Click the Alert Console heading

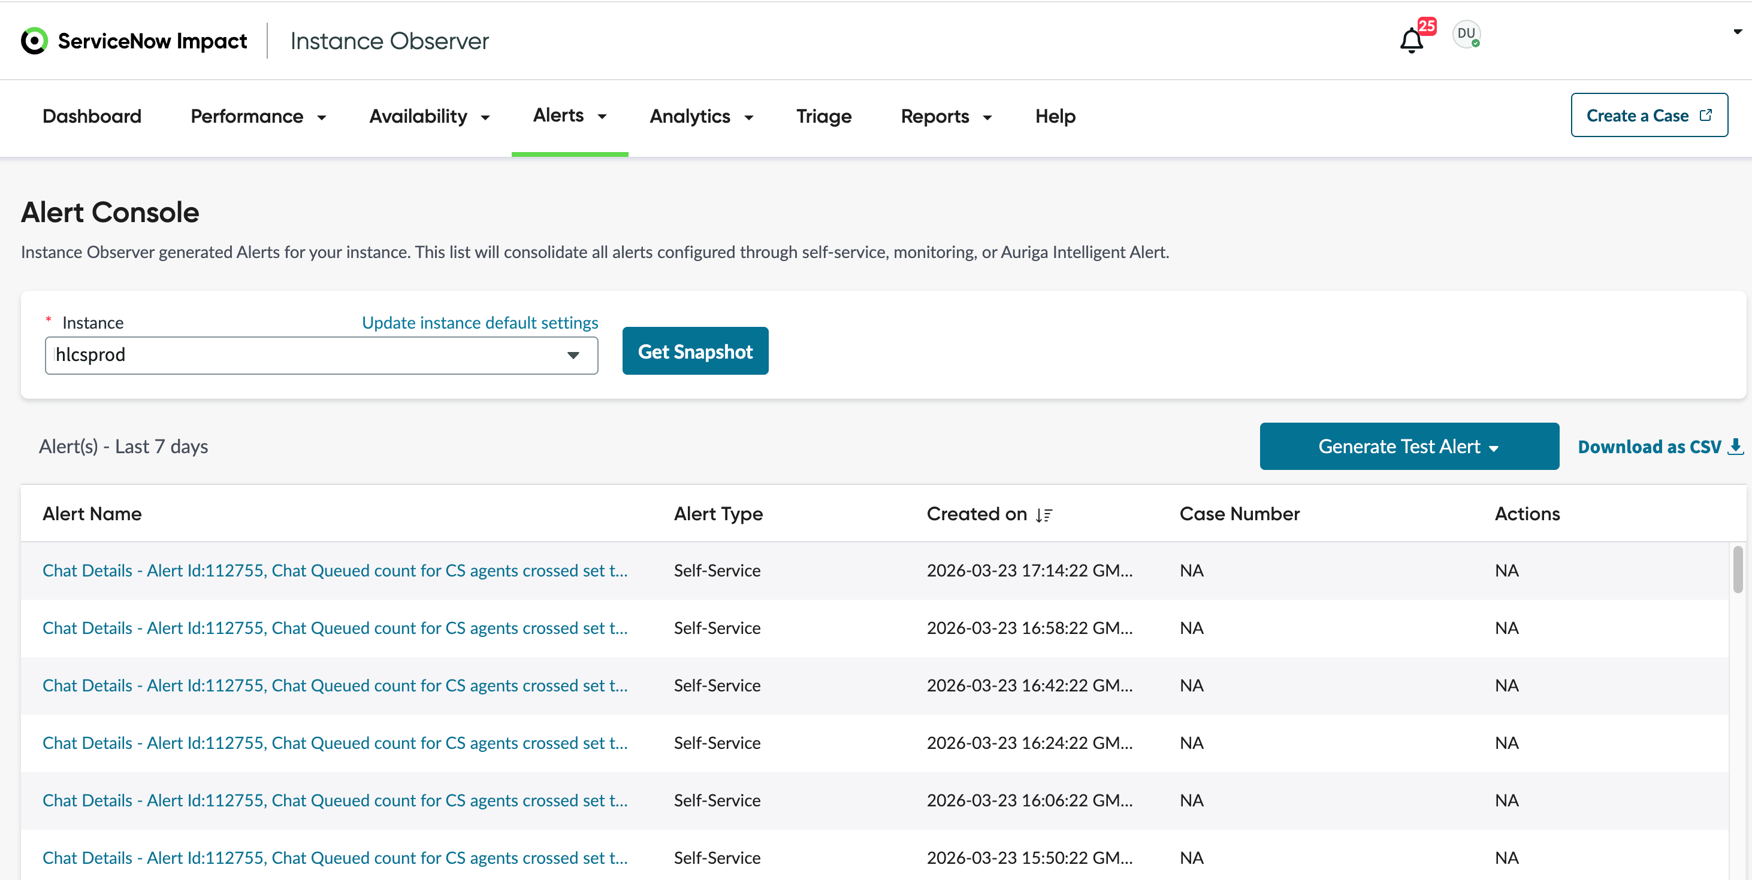click(x=110, y=212)
